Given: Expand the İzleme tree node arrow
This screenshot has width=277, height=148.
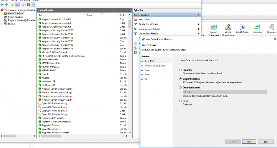Looking at the screenshot, I should tap(2, 24).
